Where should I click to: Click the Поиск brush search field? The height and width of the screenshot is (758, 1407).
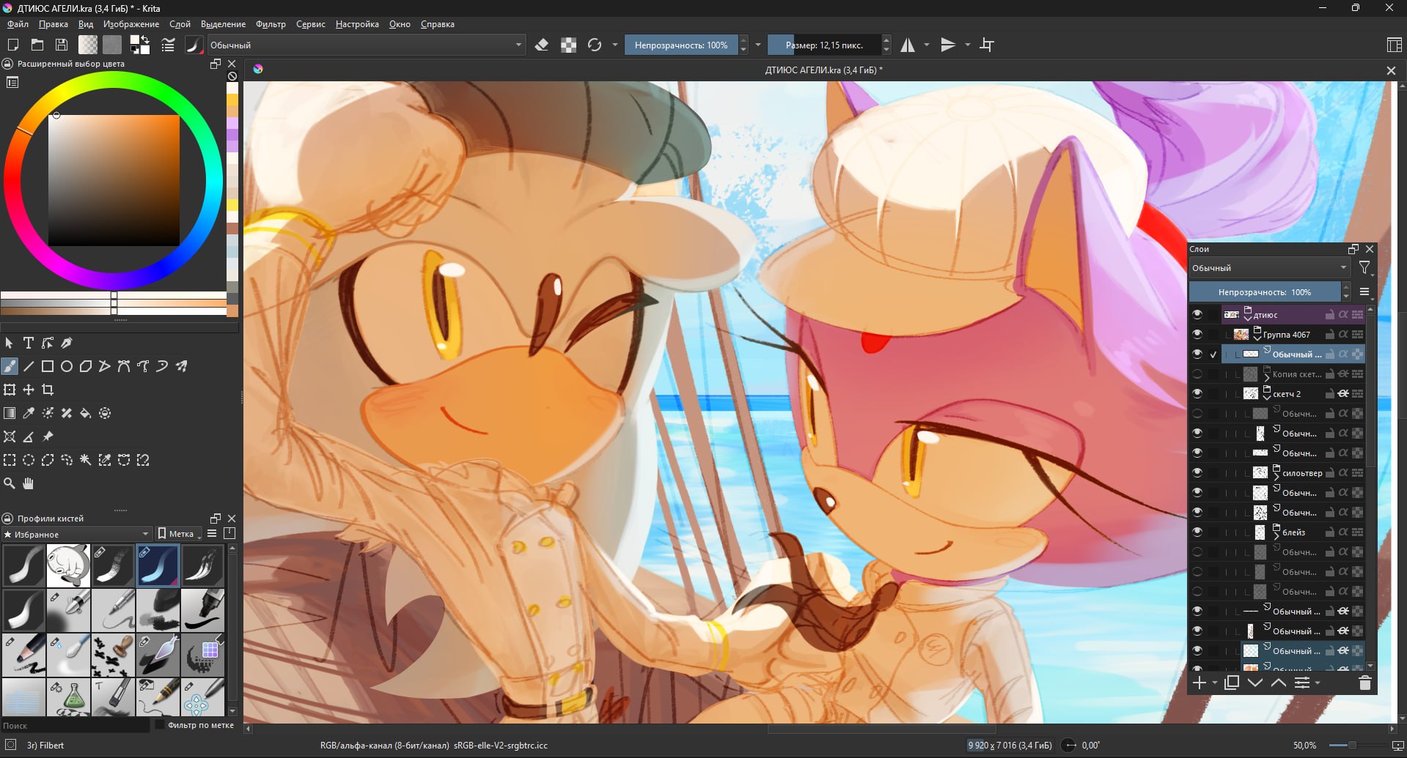pos(76,726)
